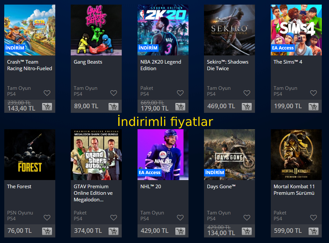Toggle wishlist heart for Days Gone

click(247, 217)
